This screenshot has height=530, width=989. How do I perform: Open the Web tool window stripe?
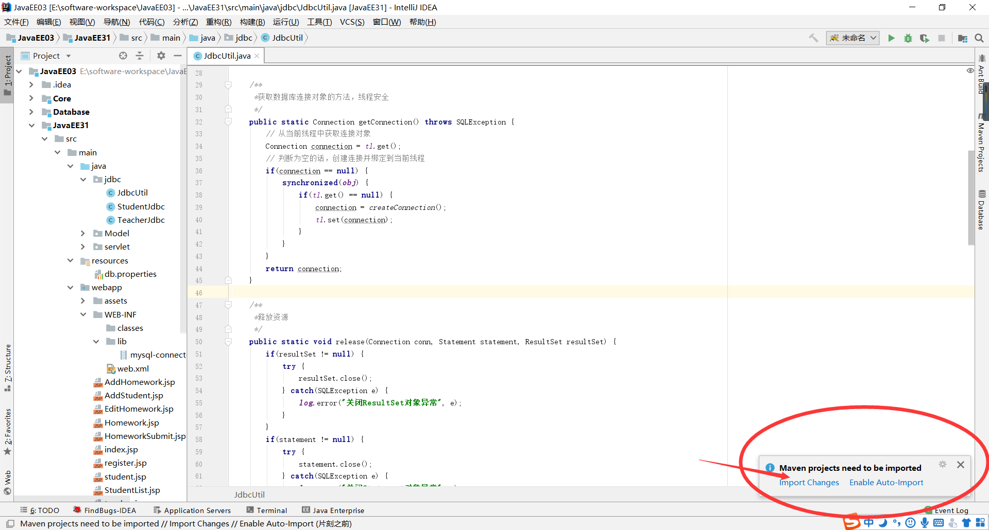pos(7,482)
